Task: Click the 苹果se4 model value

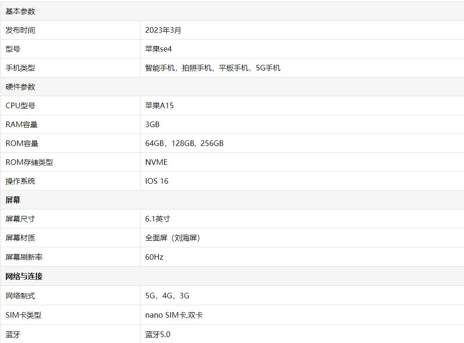Action: coord(159,49)
